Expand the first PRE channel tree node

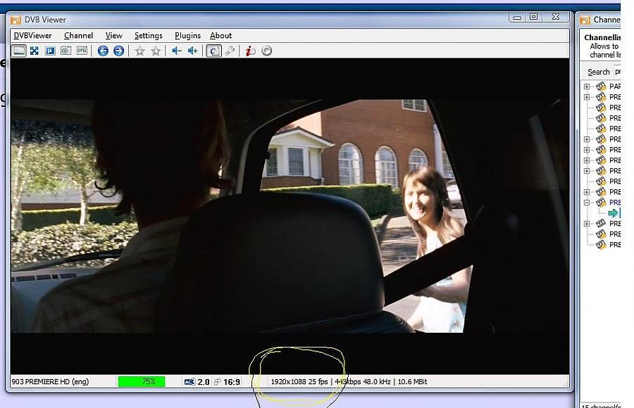pos(587,97)
